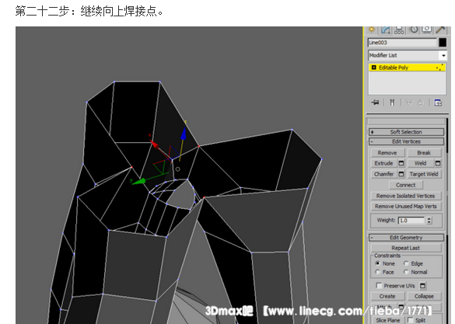Select the None constraint radio button
The height and width of the screenshot is (324, 455).
[377, 263]
